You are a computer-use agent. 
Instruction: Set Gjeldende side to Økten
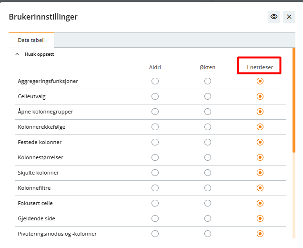pyautogui.click(x=208, y=218)
